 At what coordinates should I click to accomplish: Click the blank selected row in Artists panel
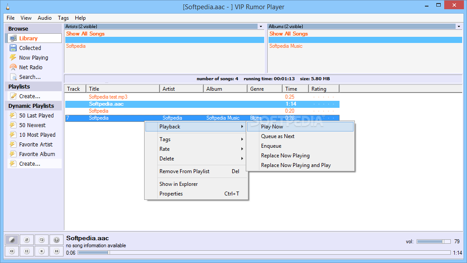164,40
